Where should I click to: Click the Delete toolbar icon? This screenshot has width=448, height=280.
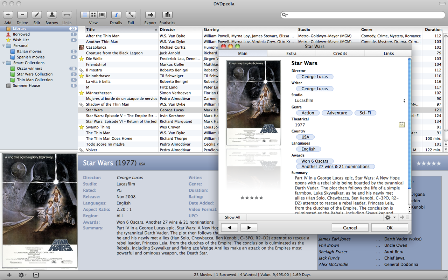(22, 15)
